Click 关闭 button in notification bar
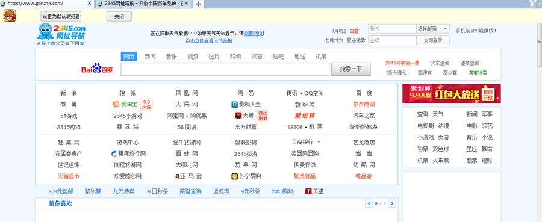Image resolution: width=542 pixels, height=222 pixels. [119, 16]
